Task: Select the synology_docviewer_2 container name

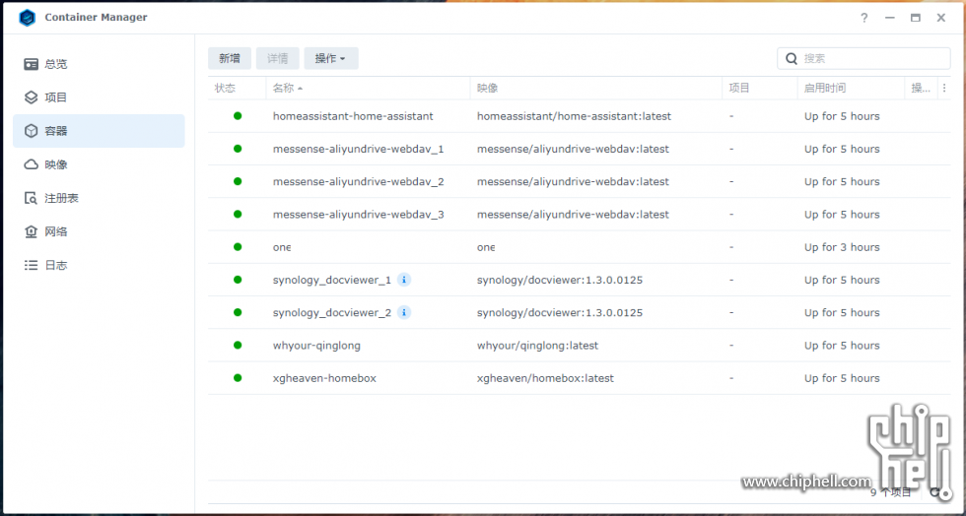Action: click(x=332, y=313)
